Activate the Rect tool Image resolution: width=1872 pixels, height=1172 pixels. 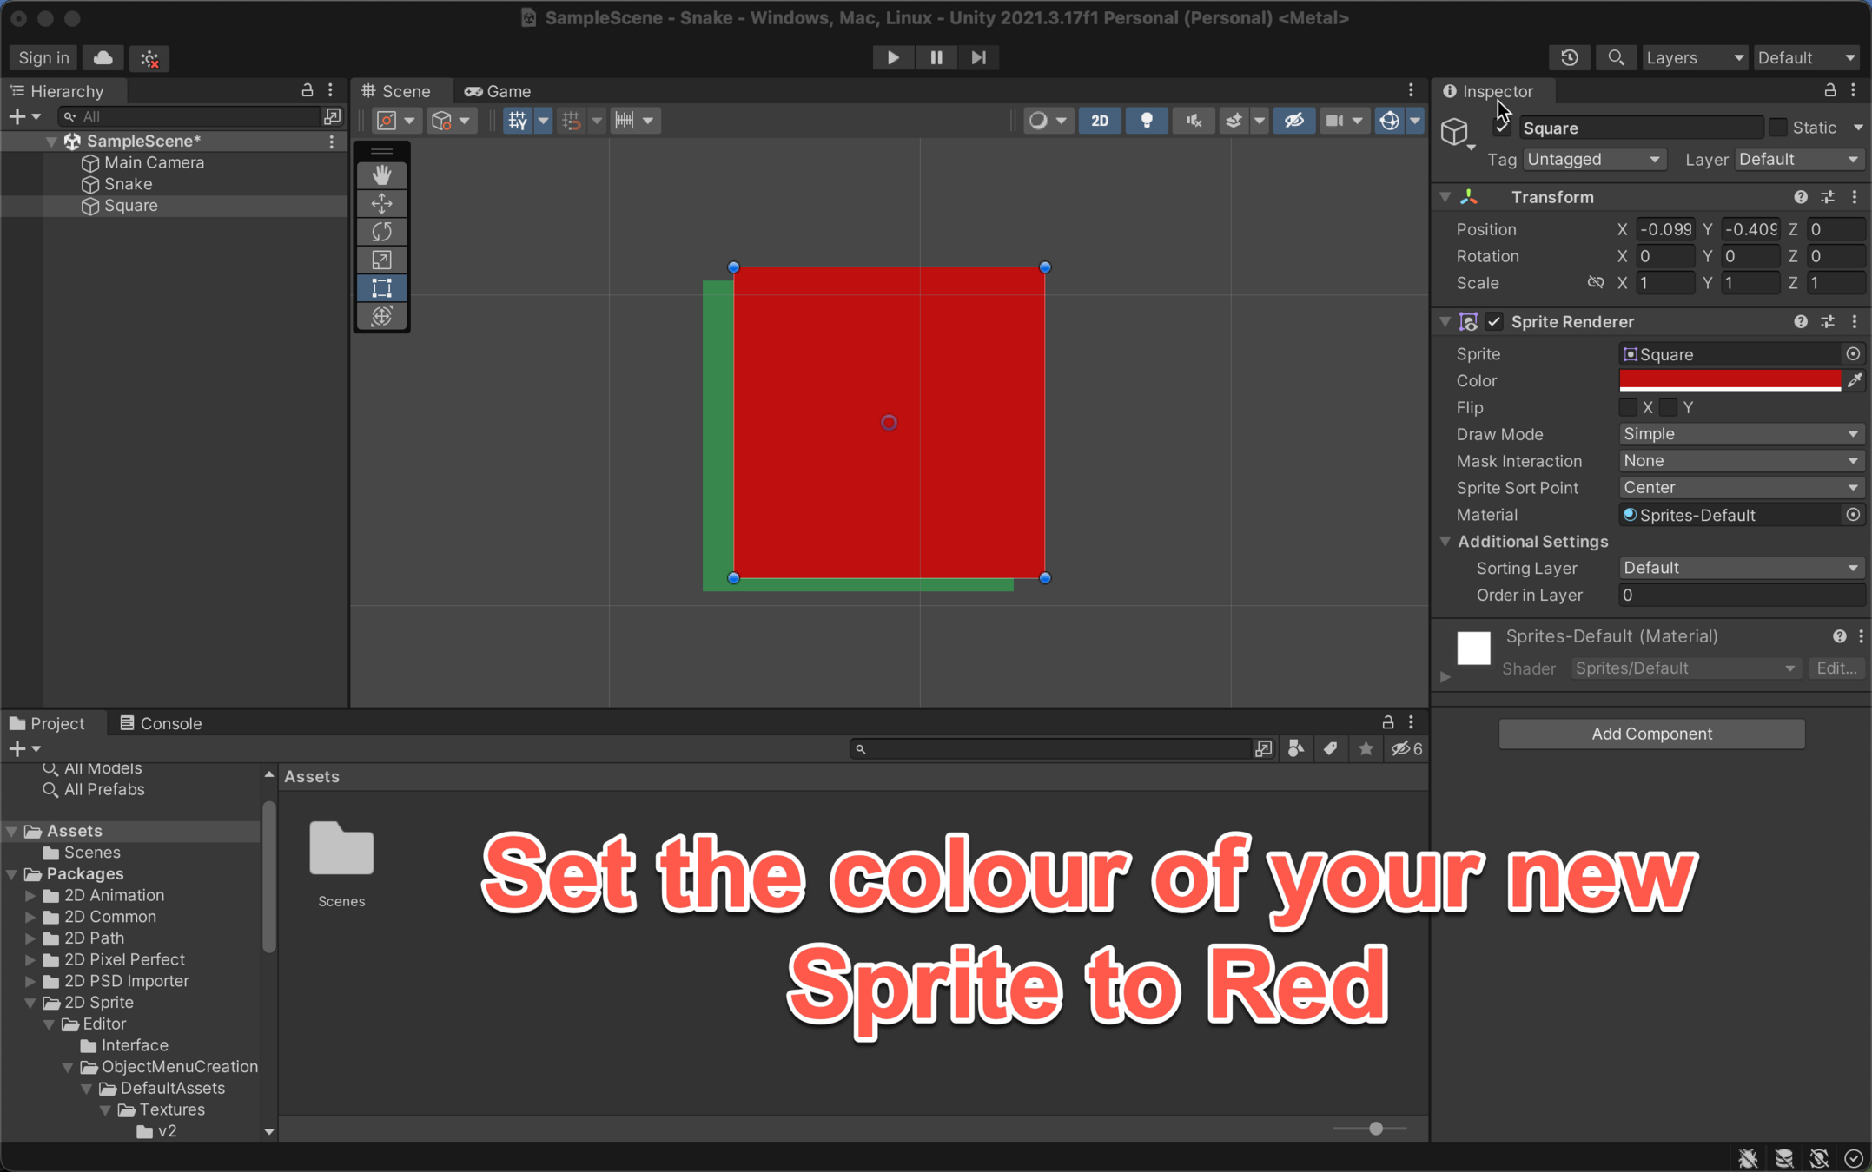pyautogui.click(x=381, y=288)
